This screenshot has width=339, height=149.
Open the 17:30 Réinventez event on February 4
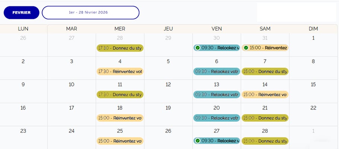tap(120, 71)
